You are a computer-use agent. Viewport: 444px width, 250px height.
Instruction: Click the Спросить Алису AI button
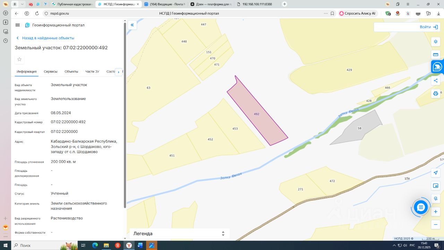(358, 14)
